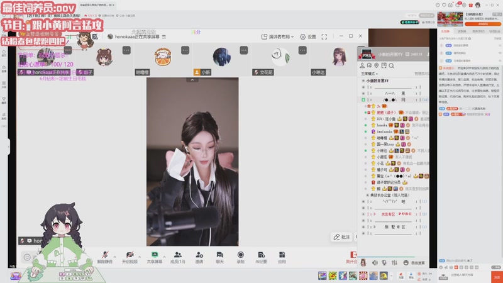Image resolution: width=503 pixels, height=283 pixels.
Task: Expand video options arrow
Action: coord(139,257)
